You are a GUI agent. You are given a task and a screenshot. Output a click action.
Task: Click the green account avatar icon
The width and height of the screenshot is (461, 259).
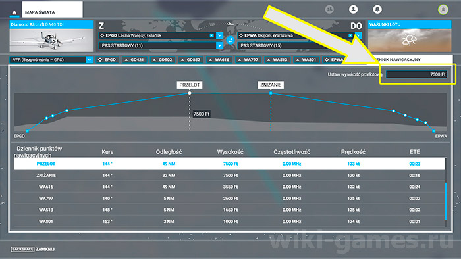coord(443,10)
